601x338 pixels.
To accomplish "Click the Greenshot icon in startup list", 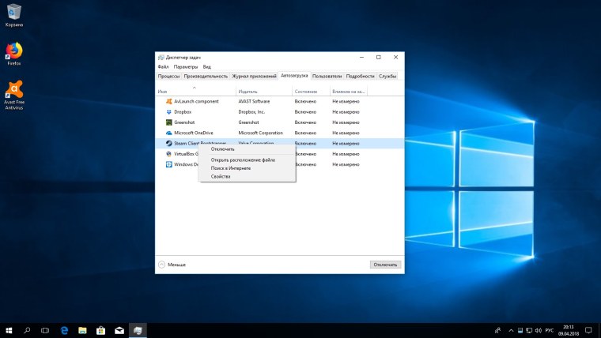I will pyautogui.click(x=168, y=122).
